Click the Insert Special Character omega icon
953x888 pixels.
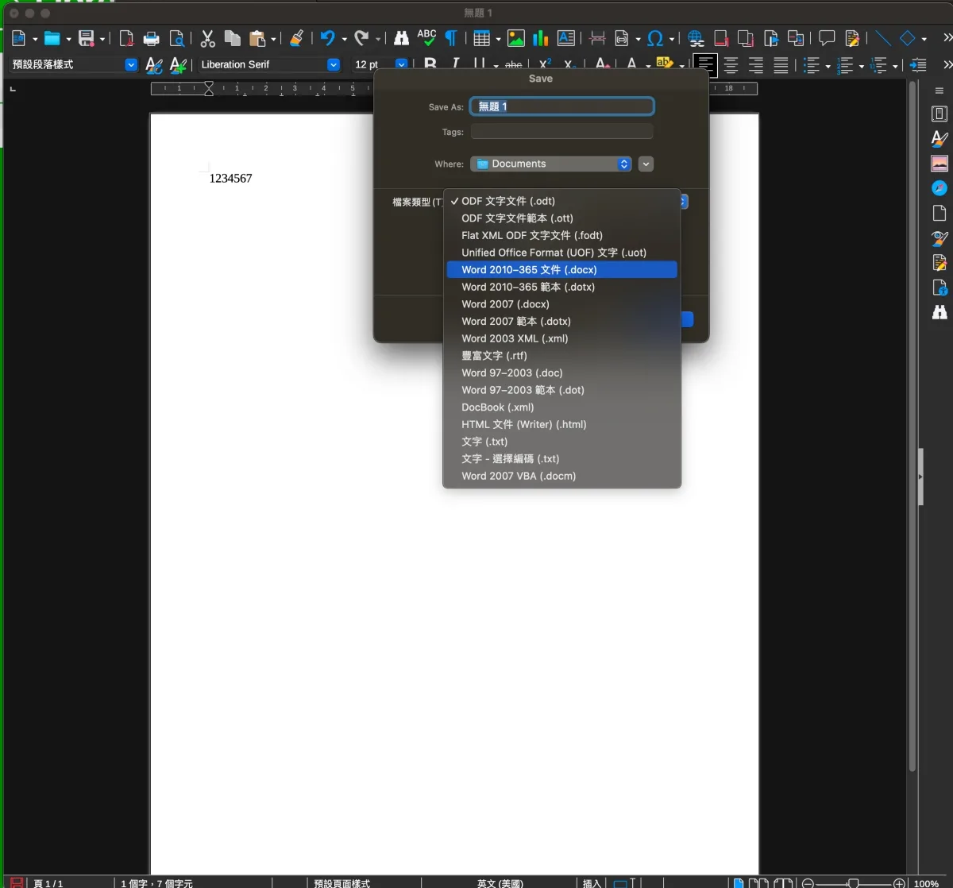coord(655,38)
